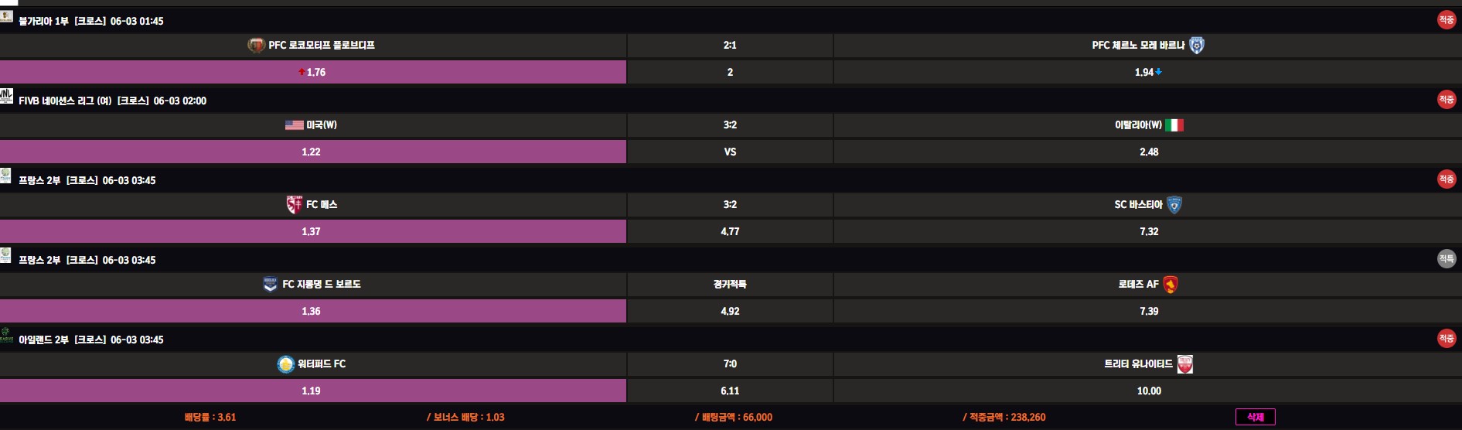The image size is (1462, 430).
Task: Click the 트리티 유나이티드 club crest
Action: (x=1184, y=364)
